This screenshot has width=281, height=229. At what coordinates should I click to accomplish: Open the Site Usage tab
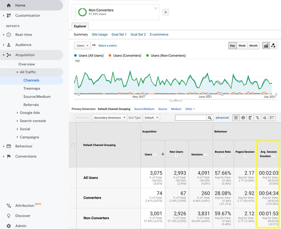coord(100,35)
